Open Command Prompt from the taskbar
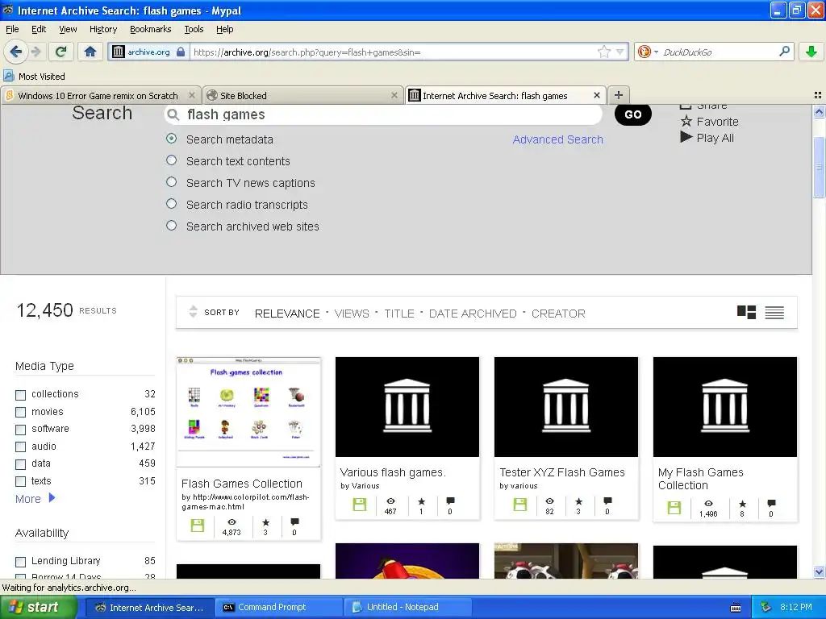The image size is (826, 619). (277, 607)
